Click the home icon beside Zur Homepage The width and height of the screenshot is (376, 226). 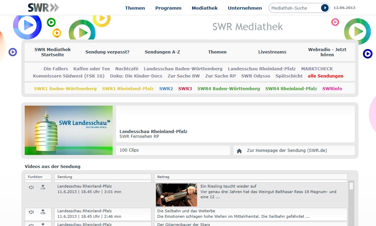(239, 151)
